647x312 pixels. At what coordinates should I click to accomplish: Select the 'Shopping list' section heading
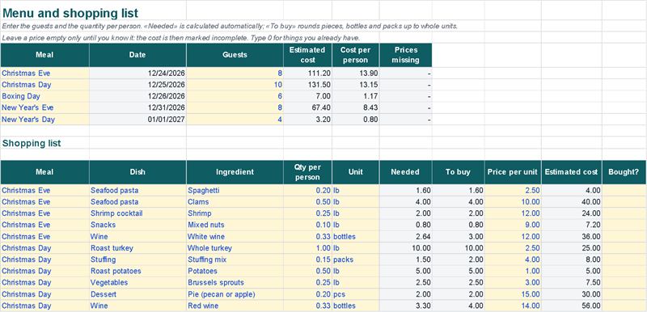click(44, 143)
